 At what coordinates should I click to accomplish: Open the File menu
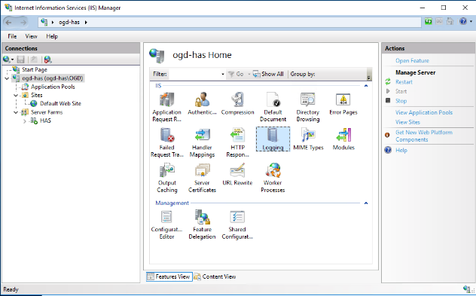tap(12, 36)
